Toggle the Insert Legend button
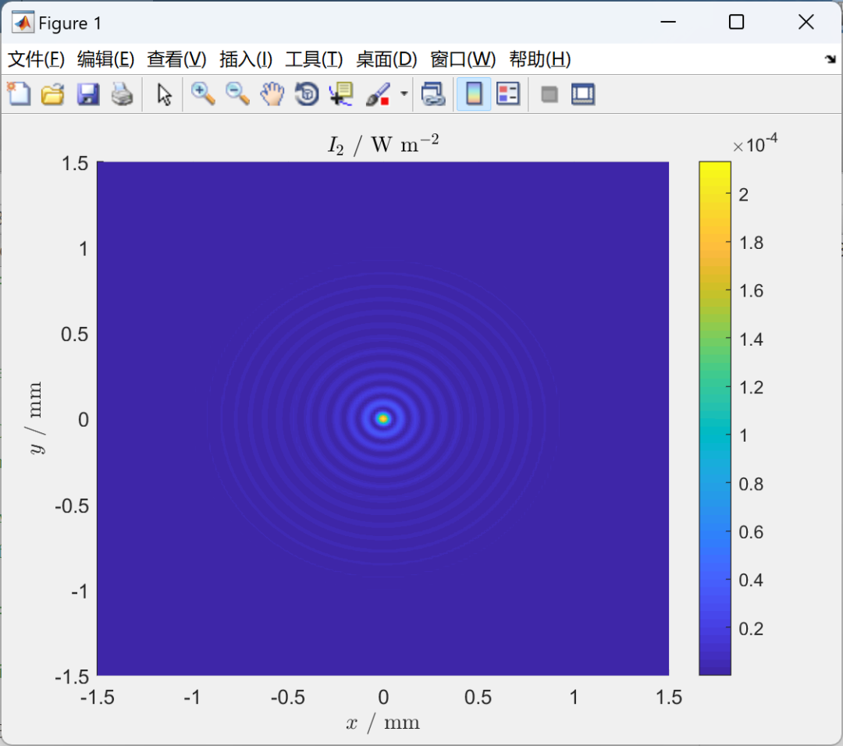Viewport: 843px width, 746px height. pyautogui.click(x=508, y=94)
